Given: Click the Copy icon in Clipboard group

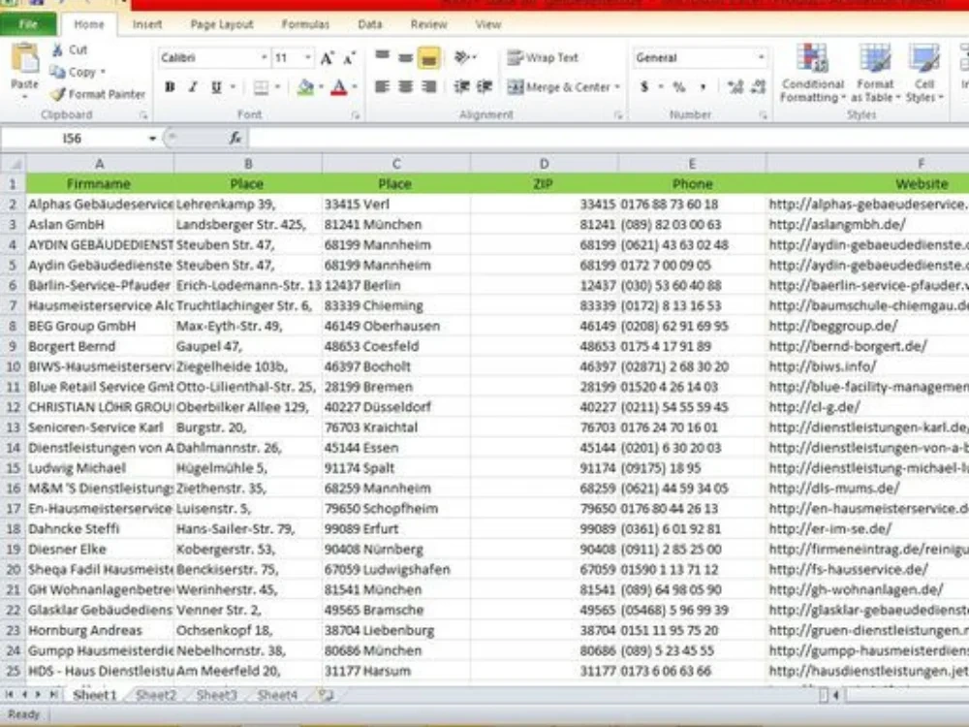Looking at the screenshot, I should [x=58, y=73].
